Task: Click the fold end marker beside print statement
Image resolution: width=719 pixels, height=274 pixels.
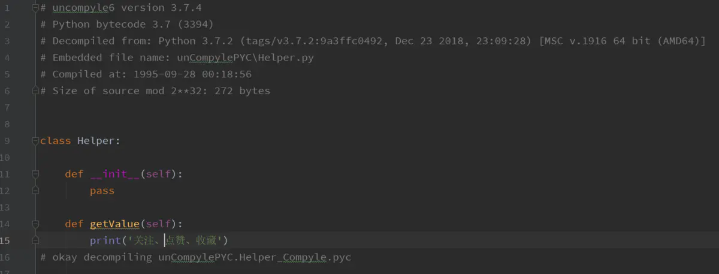Action: coord(35,240)
